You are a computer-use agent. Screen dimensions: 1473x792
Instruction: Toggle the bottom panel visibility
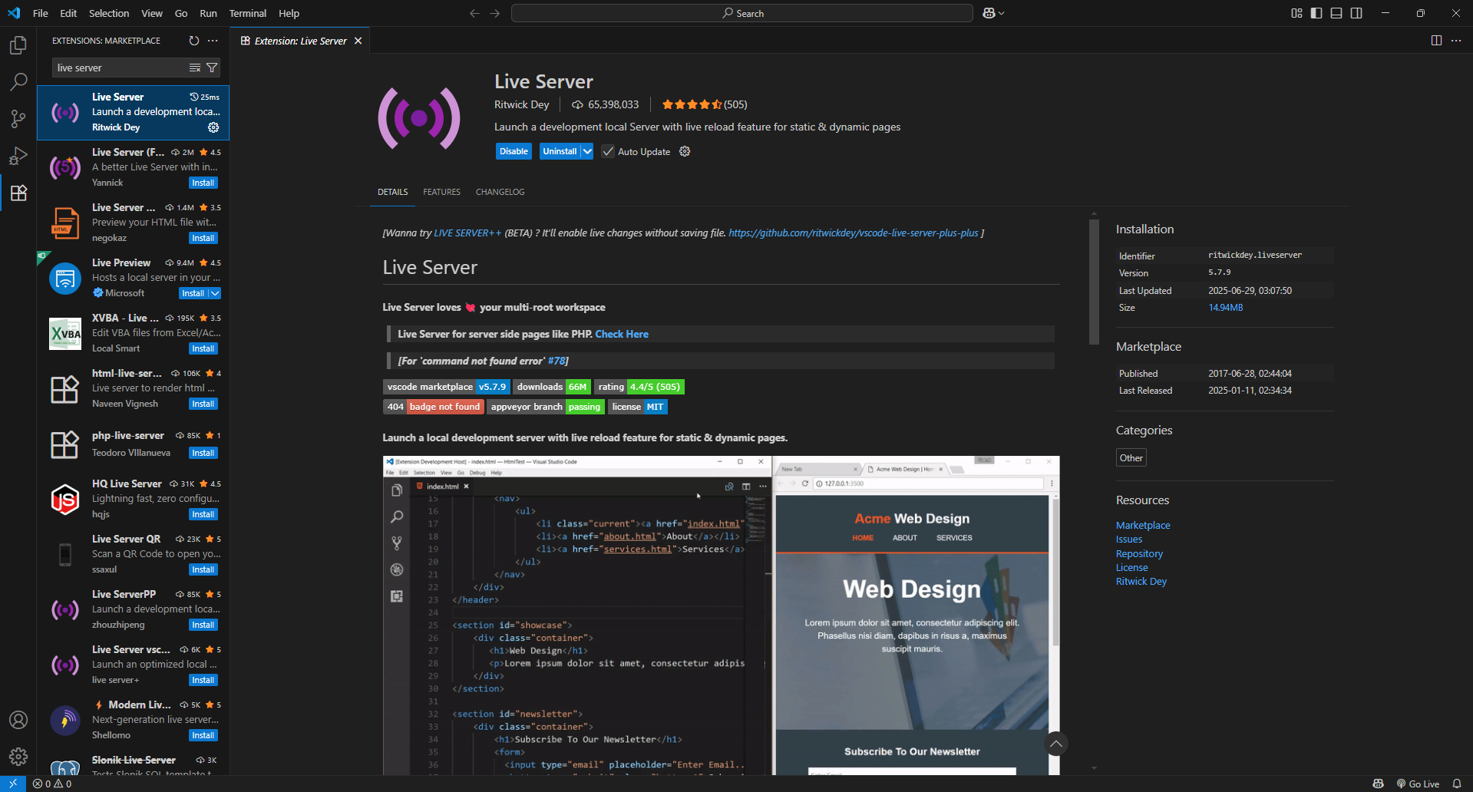1336,13
